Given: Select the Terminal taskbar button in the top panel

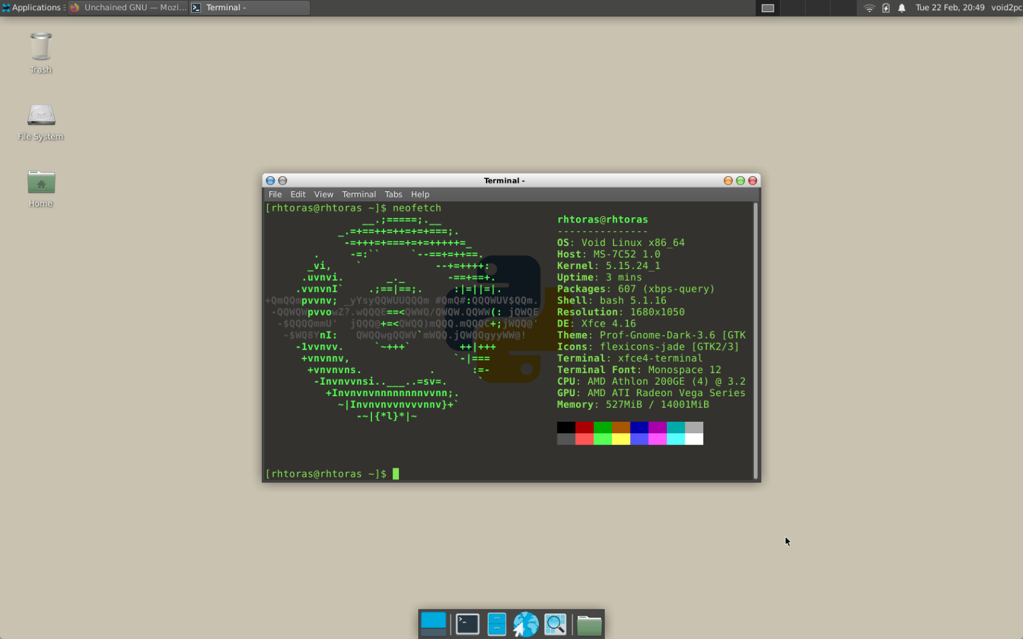Looking at the screenshot, I should pyautogui.click(x=250, y=8).
